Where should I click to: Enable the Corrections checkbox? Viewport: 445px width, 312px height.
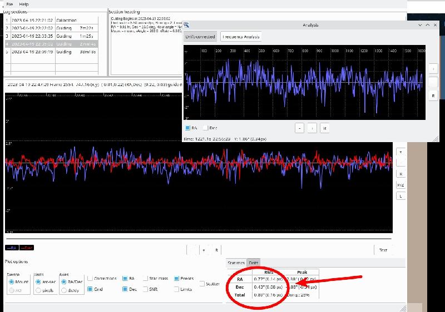[x=90, y=278]
